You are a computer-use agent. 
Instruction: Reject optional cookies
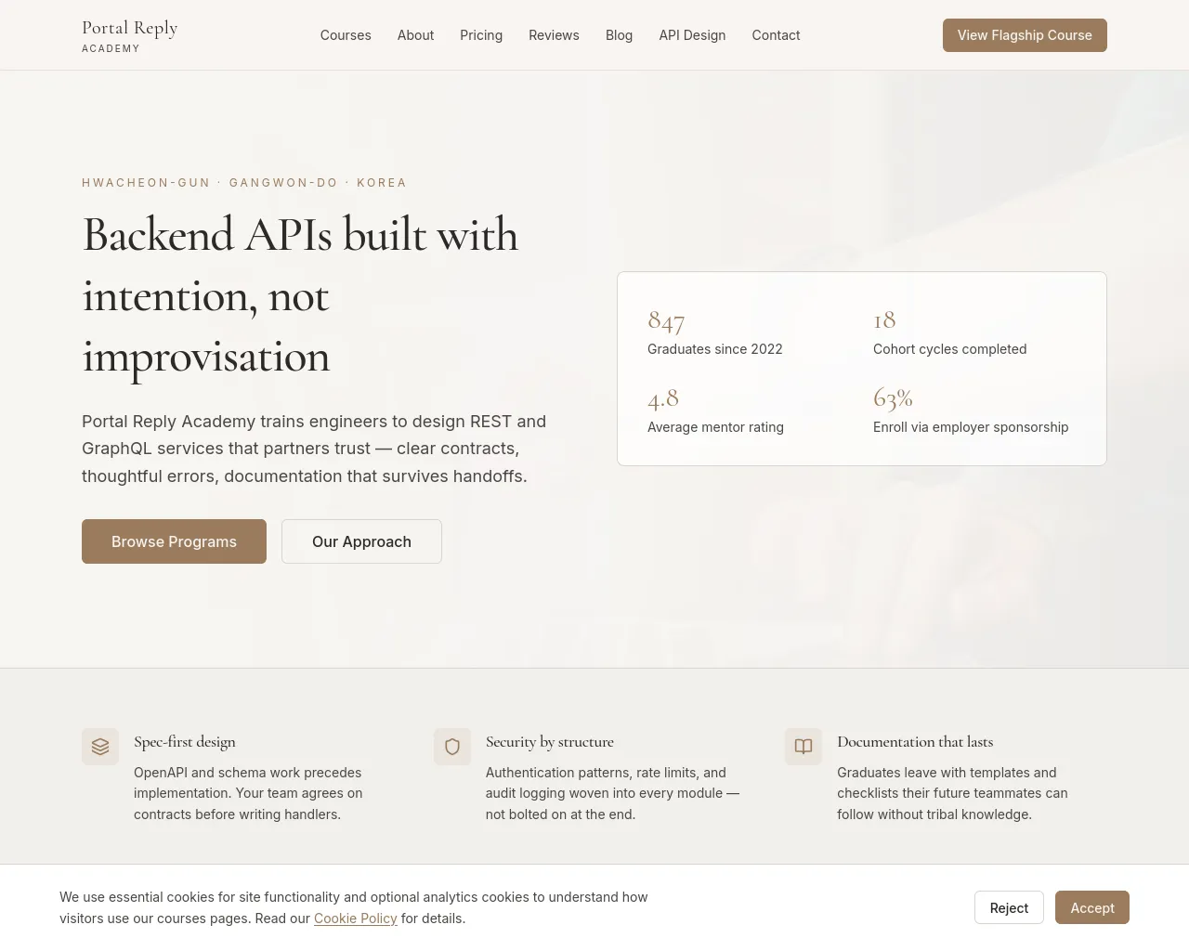point(1009,907)
